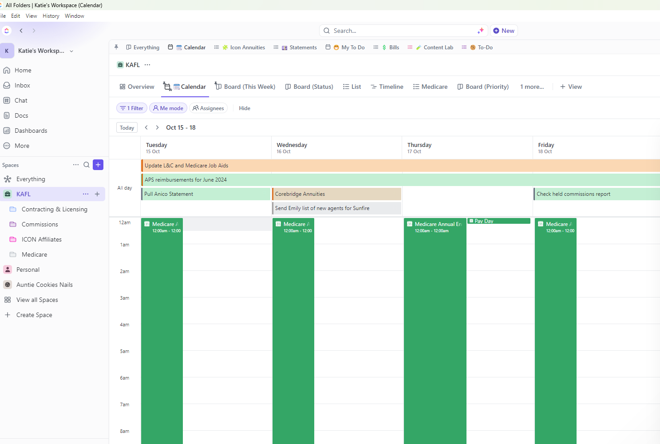Open View all Spaces
This screenshot has height=444, width=660.
tap(37, 300)
